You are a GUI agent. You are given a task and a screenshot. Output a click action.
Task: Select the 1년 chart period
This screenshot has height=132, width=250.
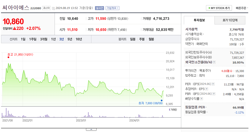[53, 39]
